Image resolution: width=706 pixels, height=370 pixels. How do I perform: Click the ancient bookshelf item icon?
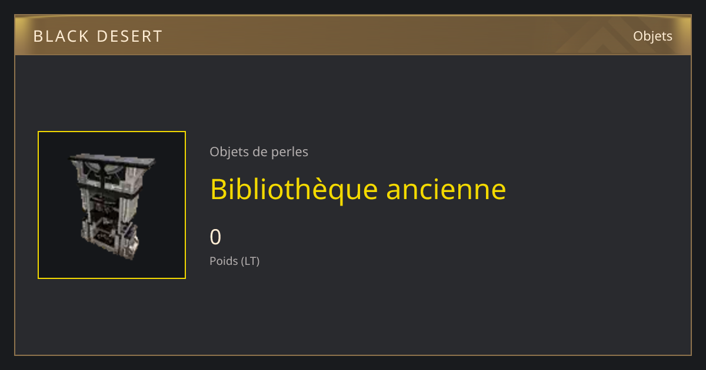(x=112, y=205)
